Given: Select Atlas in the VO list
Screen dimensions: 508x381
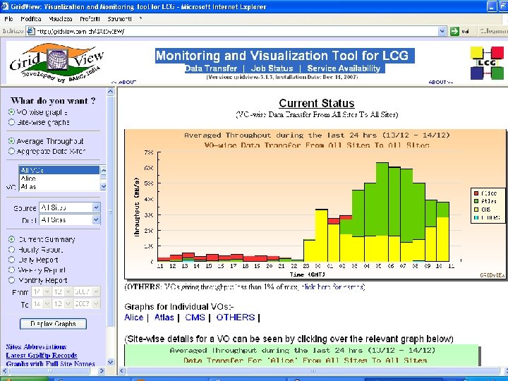Looking at the screenshot, I should pyautogui.click(x=59, y=186).
